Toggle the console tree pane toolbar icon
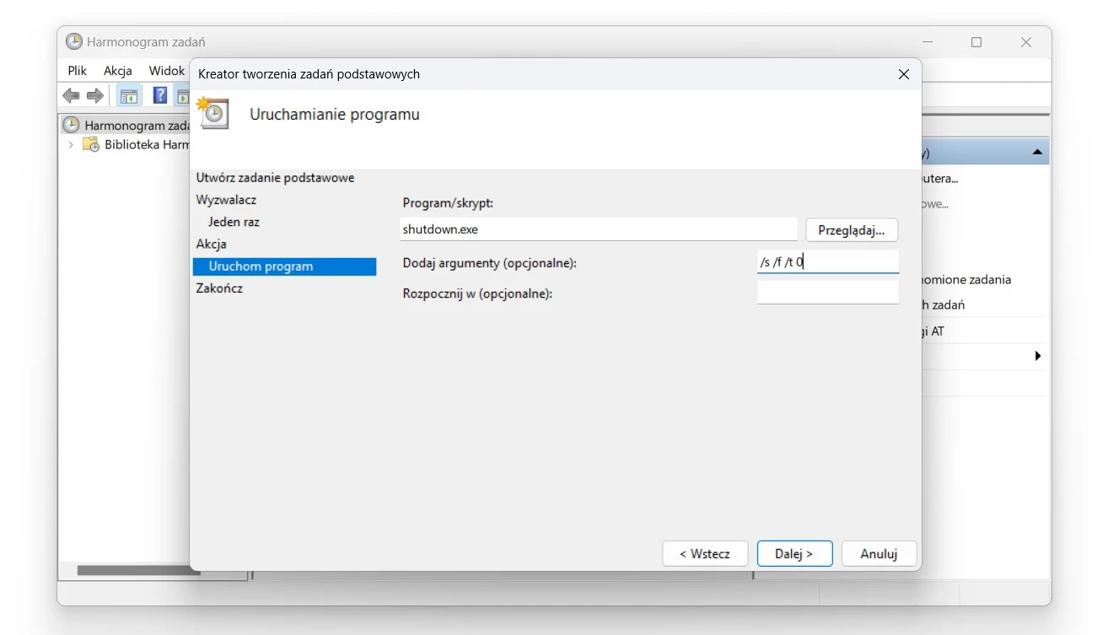 (128, 96)
